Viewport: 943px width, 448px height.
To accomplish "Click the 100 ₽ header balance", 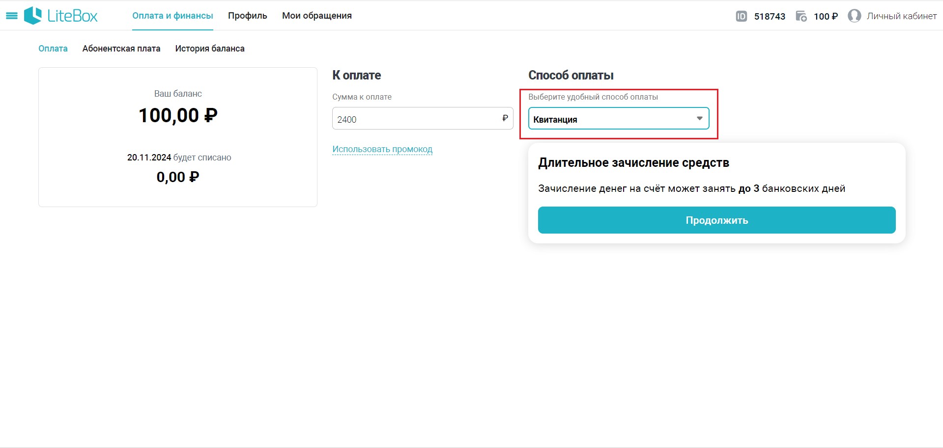I will tap(826, 16).
